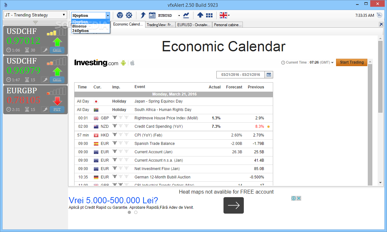Click the Investing.com logo link
Viewport: 387px width, 232px height.
(96, 63)
